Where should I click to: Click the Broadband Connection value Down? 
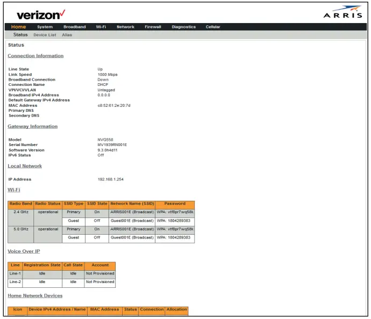click(x=103, y=79)
